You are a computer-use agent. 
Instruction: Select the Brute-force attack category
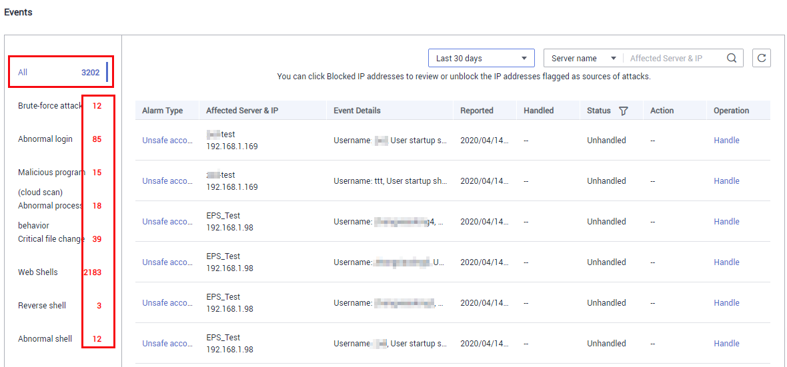pos(60,106)
